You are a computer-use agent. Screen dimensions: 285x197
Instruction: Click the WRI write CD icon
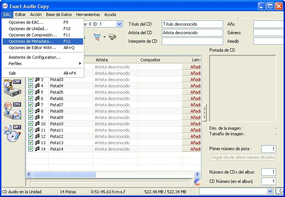(13, 133)
